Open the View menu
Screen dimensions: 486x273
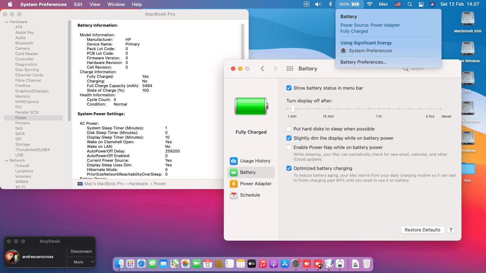pyautogui.click(x=95, y=4)
